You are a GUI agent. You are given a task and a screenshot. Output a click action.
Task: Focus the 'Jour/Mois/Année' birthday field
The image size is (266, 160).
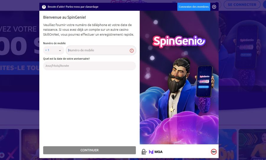(89, 66)
